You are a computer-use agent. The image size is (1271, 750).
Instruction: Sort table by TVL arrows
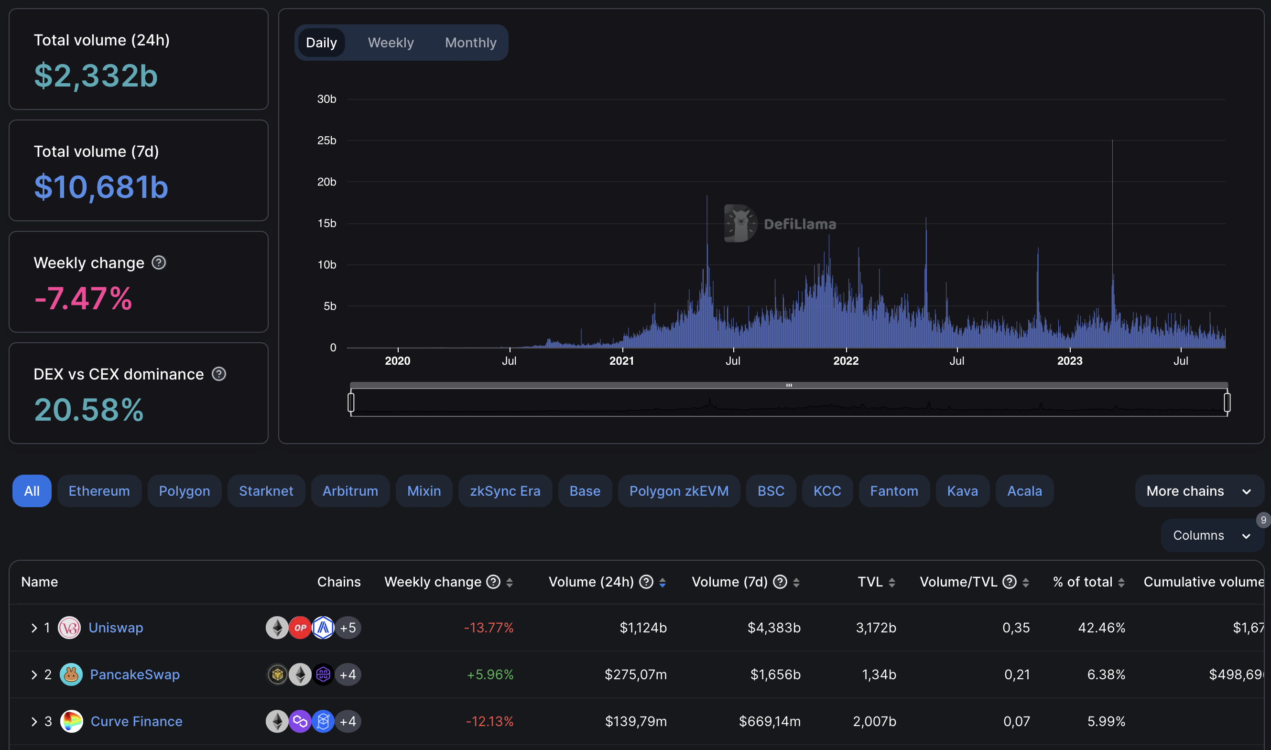pyautogui.click(x=891, y=583)
